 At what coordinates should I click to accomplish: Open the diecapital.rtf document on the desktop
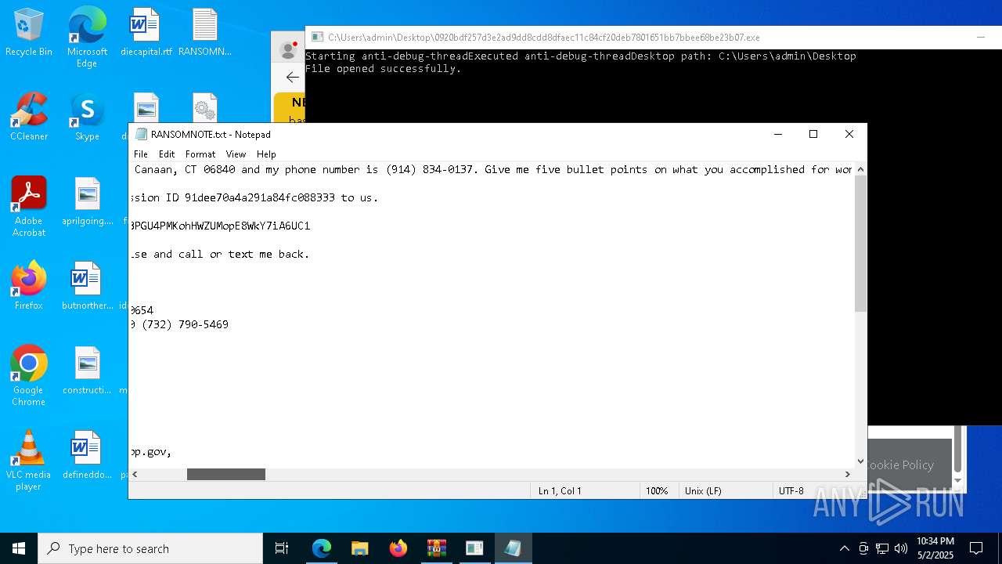tap(146, 33)
